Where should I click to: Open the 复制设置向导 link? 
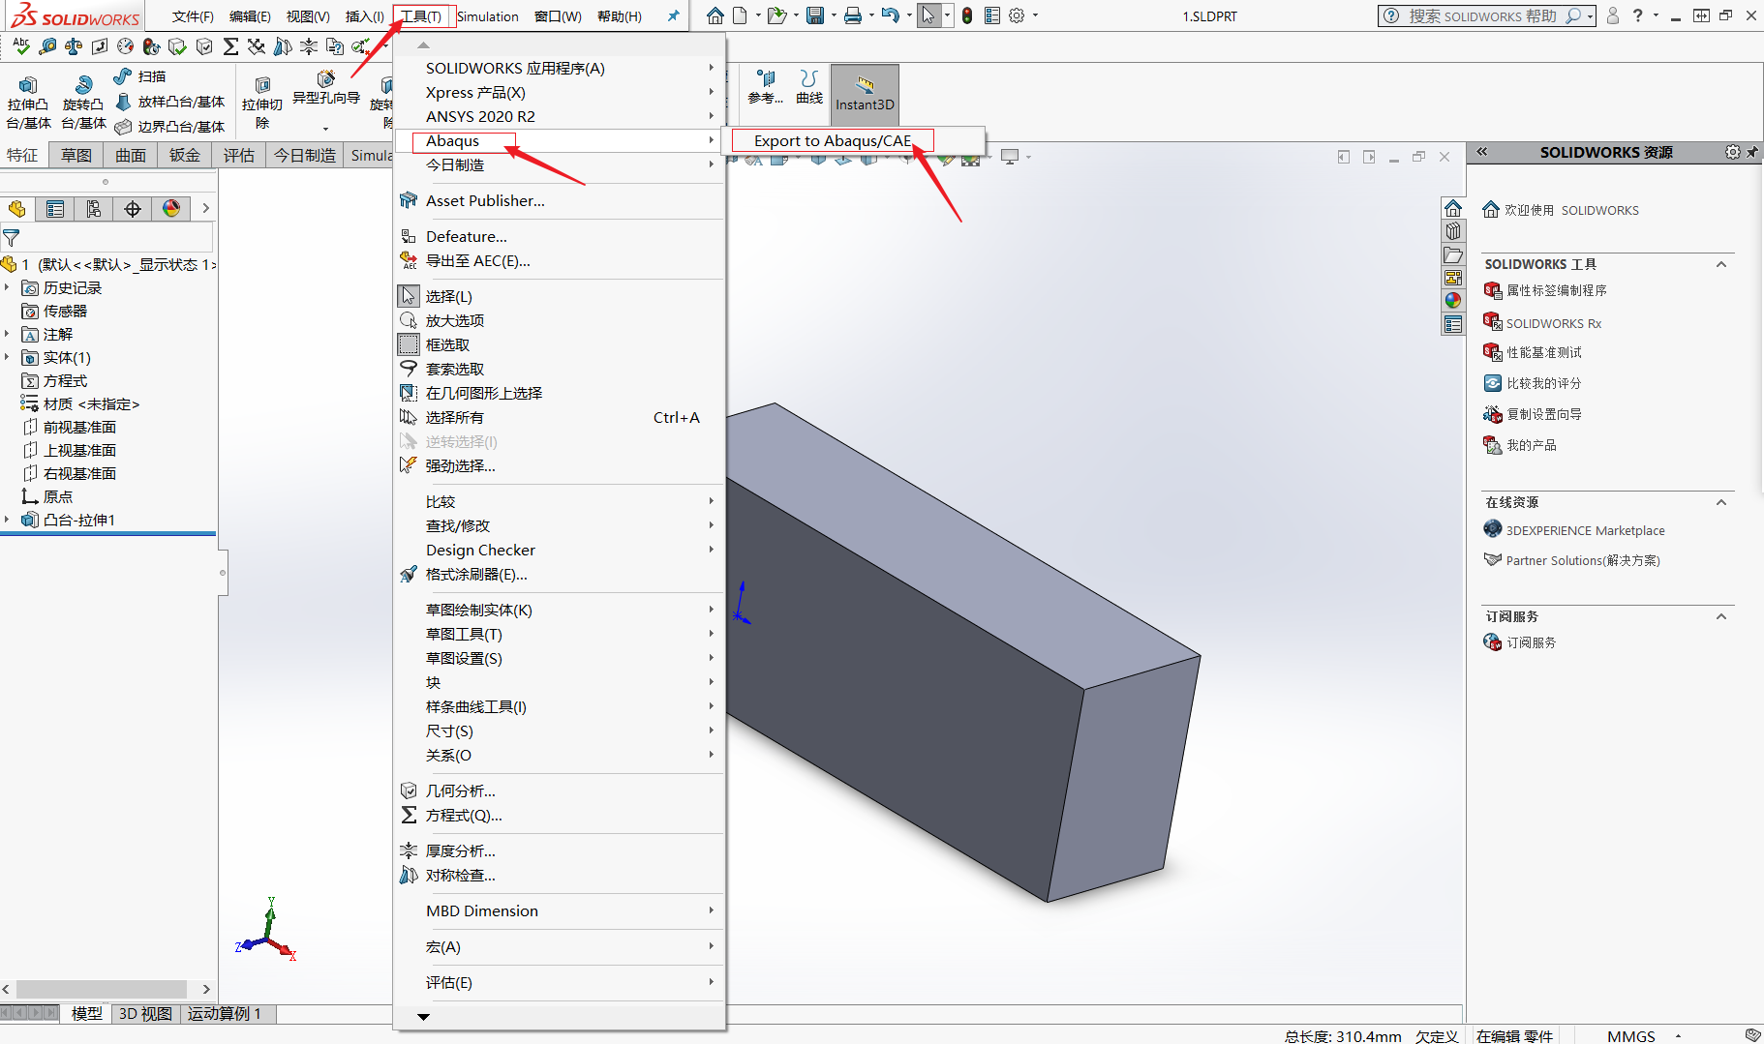1543,414
